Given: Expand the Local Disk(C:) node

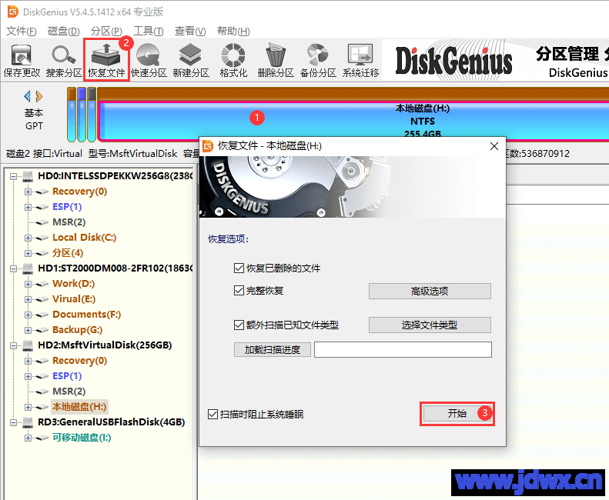Looking at the screenshot, I should tap(28, 238).
